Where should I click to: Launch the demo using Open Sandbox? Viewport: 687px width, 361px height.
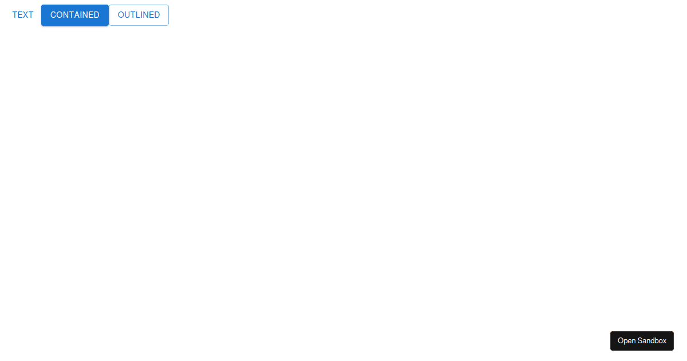click(642, 340)
